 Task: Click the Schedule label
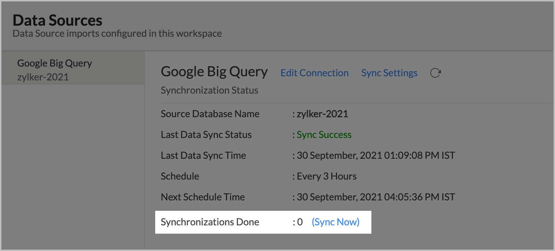(180, 176)
